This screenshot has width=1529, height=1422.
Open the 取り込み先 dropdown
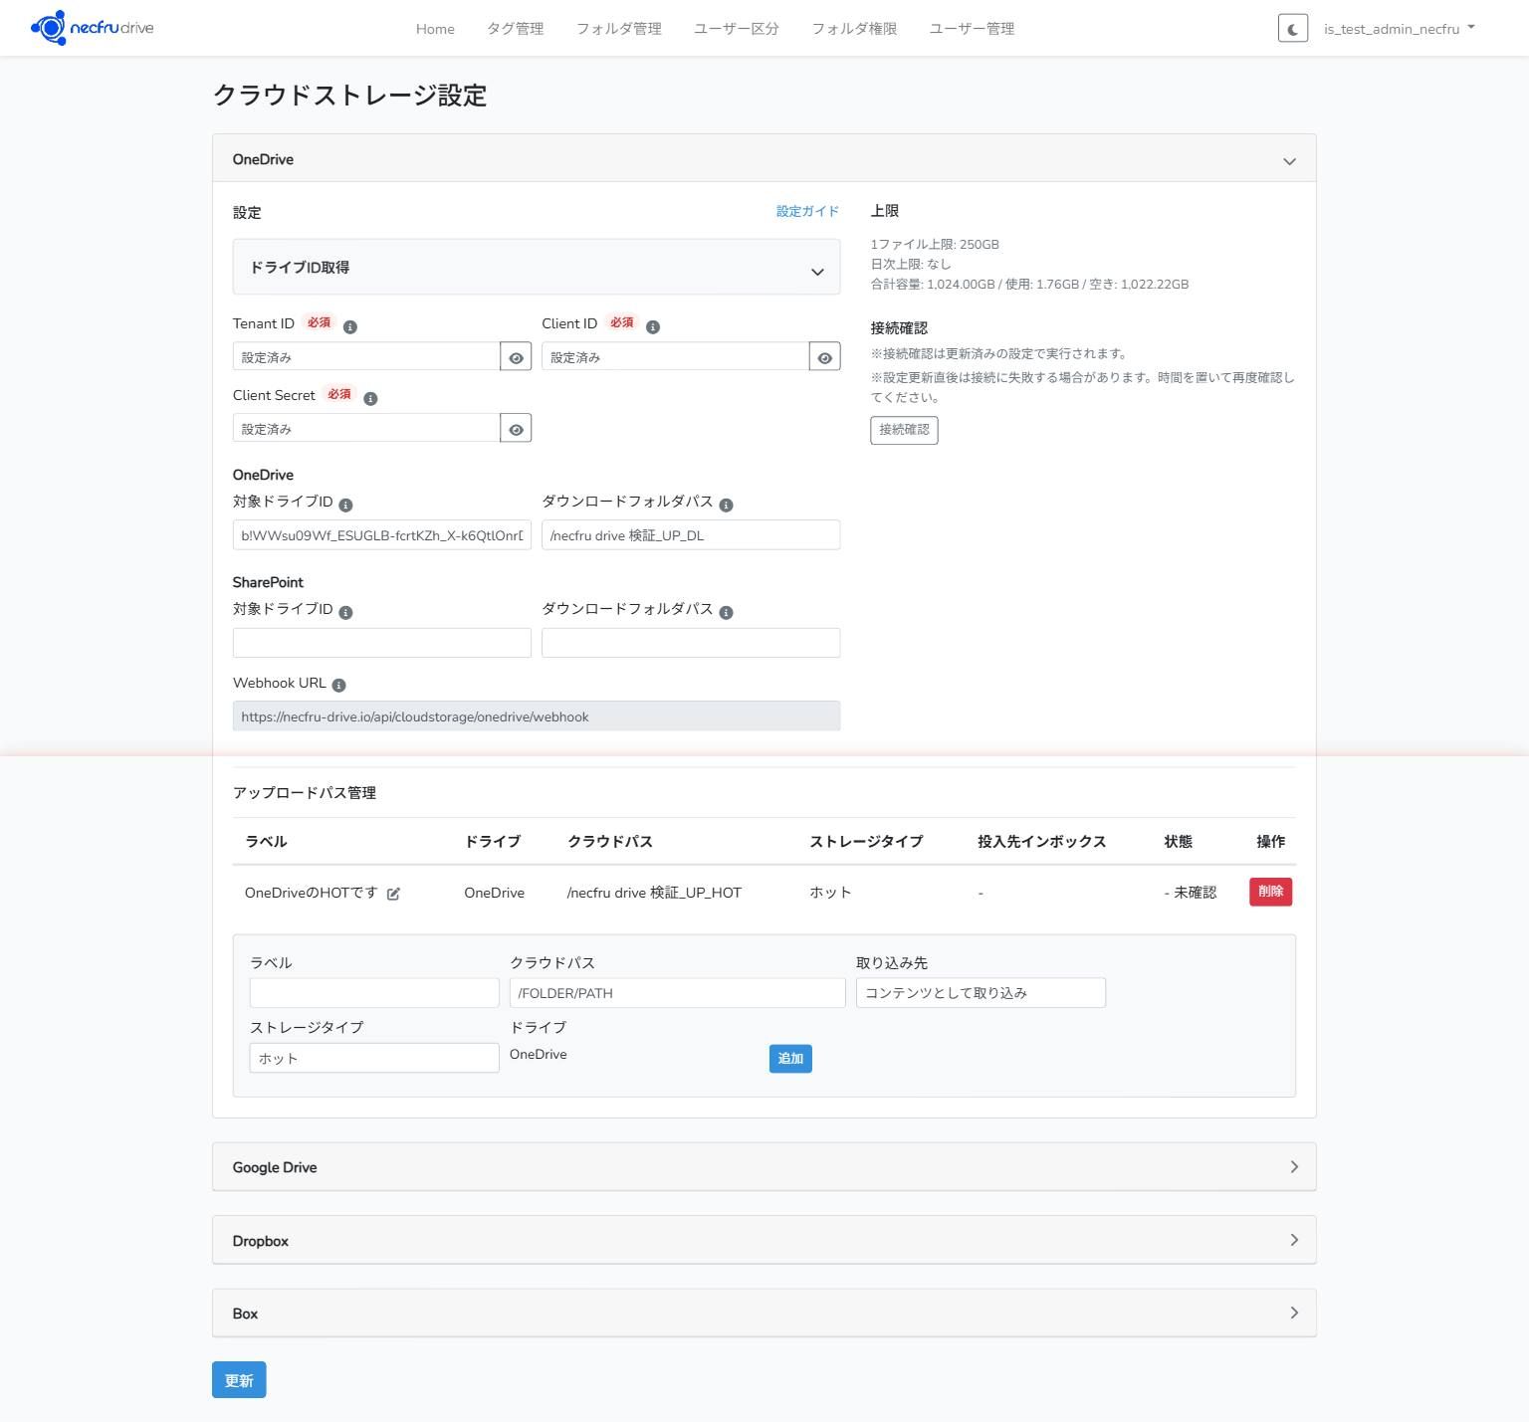click(x=981, y=993)
